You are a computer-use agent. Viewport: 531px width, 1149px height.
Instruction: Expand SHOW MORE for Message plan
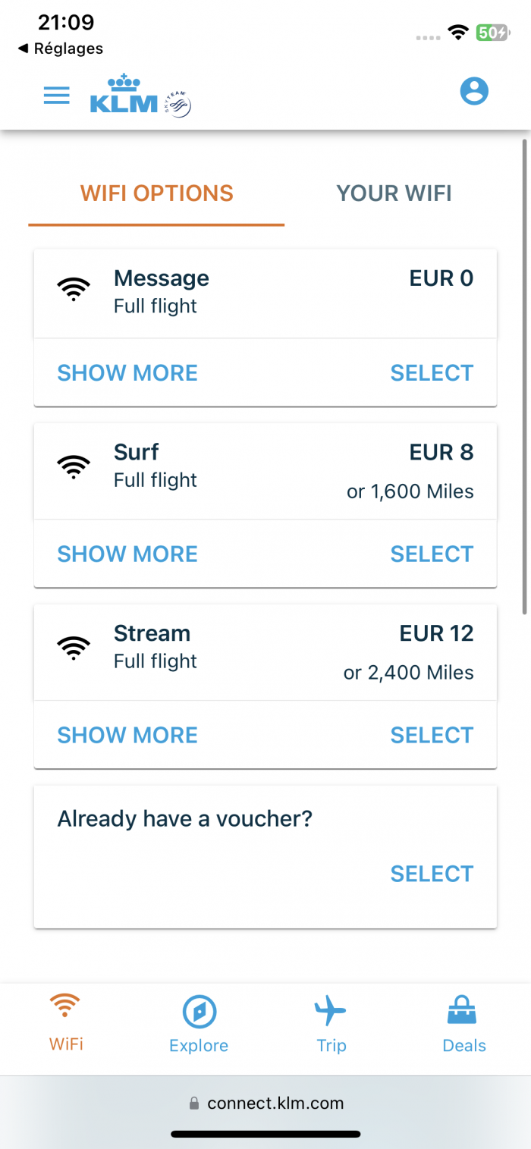(x=127, y=373)
